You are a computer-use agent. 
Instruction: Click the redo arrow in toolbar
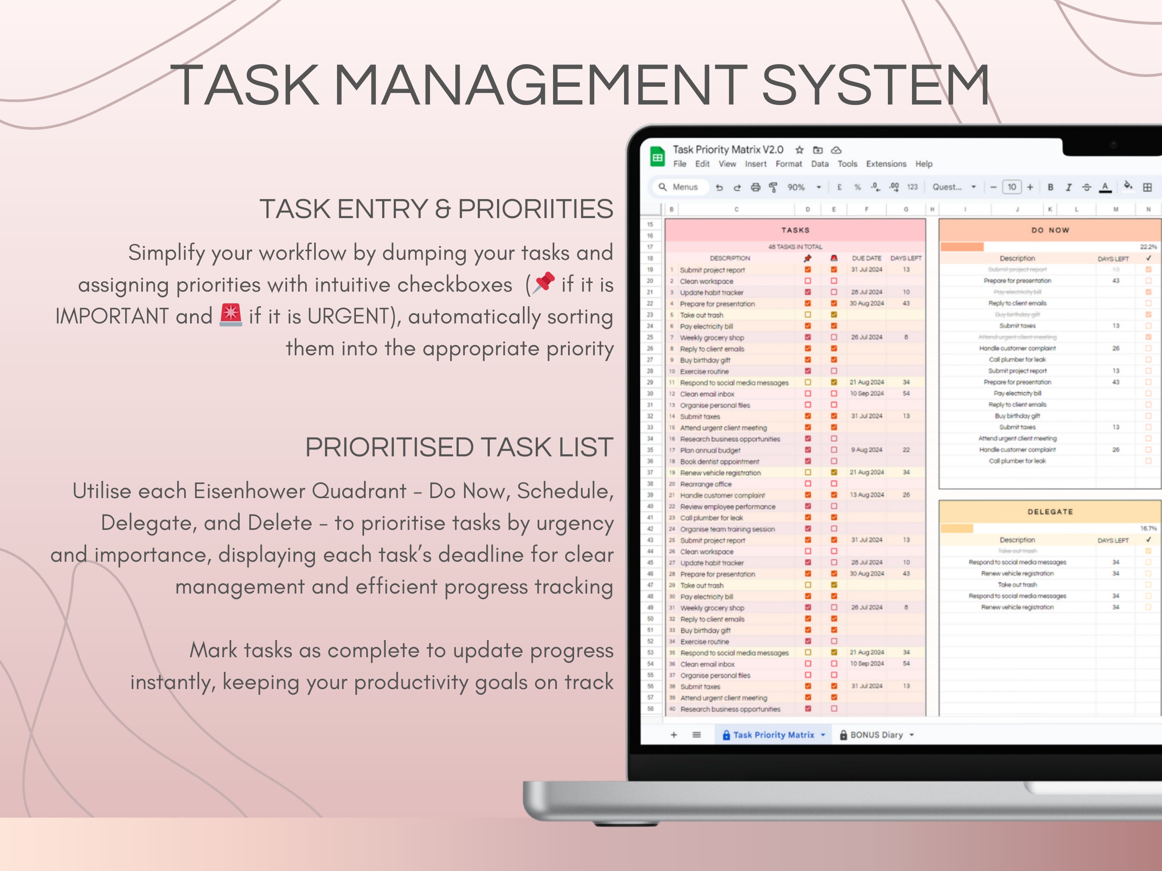737,188
